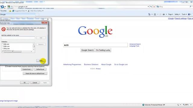Image resolution: width=193 pixels, height=108 pixels.
Task: Click the Web Slice Gallery icon
Action: (x=29, y=11)
